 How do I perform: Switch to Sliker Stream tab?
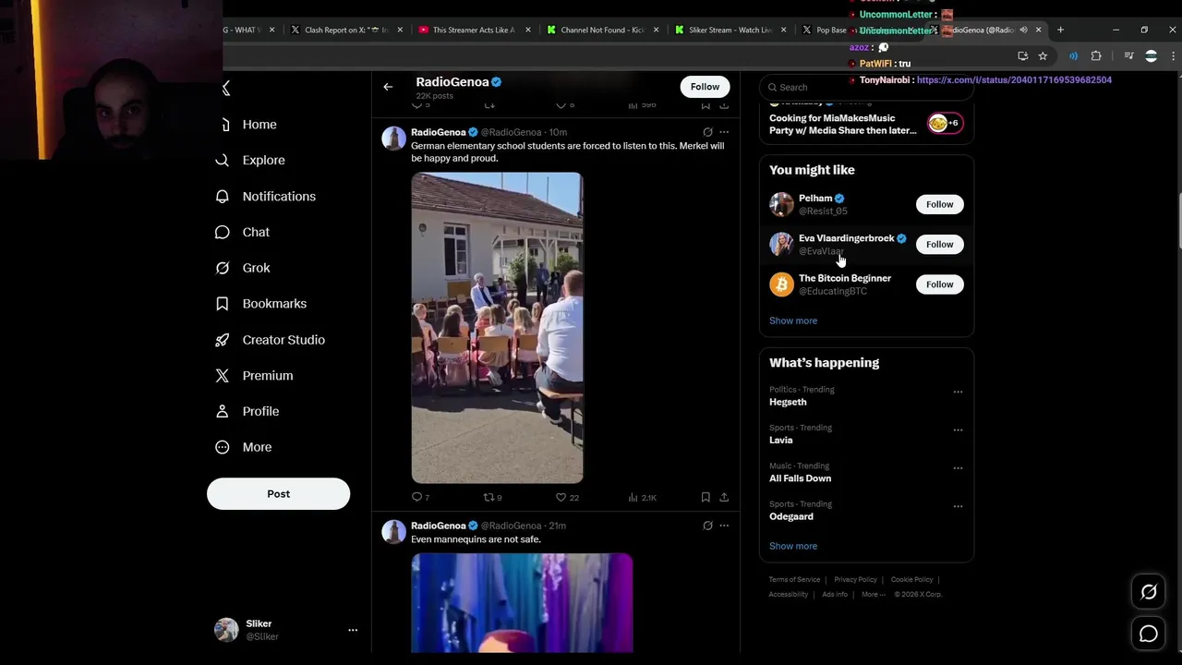click(x=730, y=30)
